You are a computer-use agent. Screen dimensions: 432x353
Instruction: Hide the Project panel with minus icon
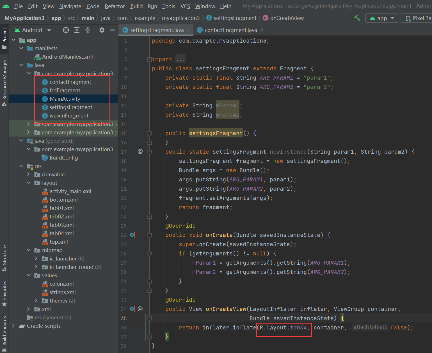[113, 30]
